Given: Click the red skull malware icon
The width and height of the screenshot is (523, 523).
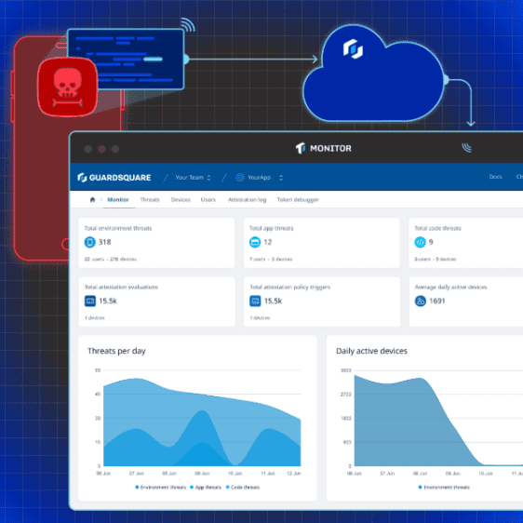Looking at the screenshot, I should (68, 87).
